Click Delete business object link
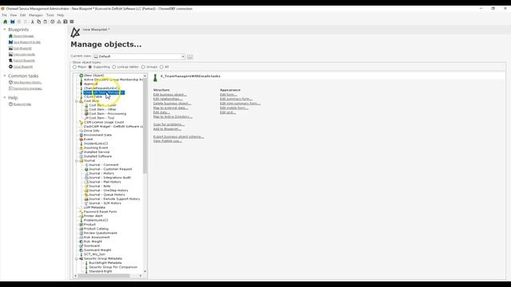 click(x=172, y=104)
